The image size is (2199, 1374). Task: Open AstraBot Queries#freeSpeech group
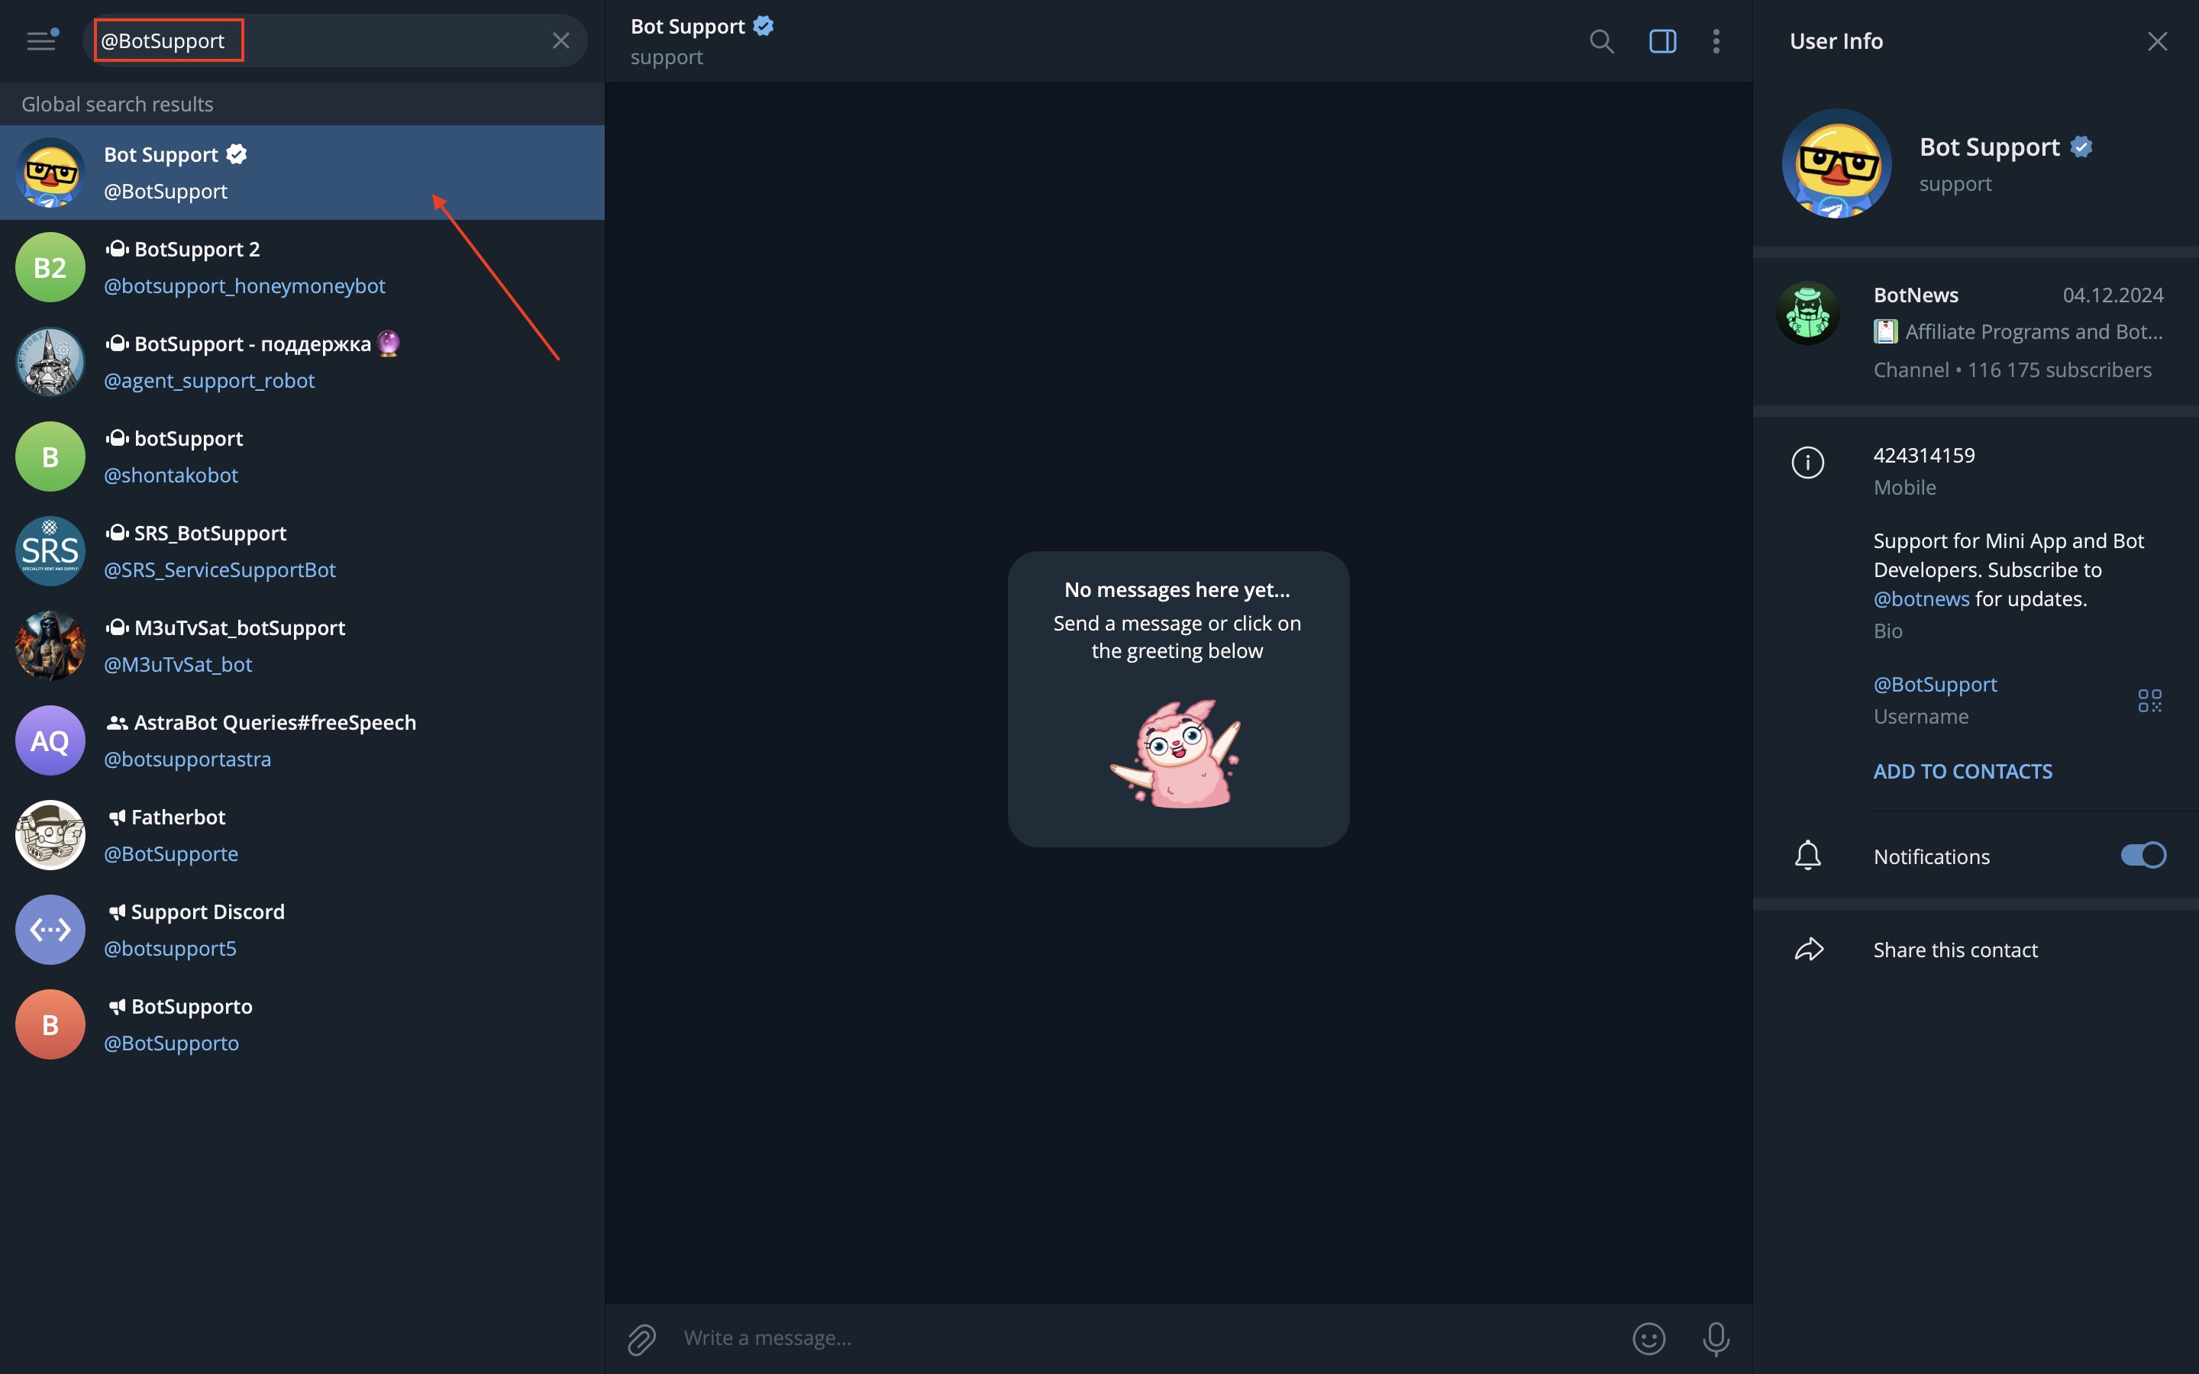point(302,740)
